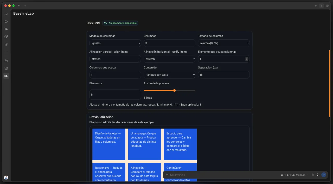The height and width of the screenshot is (184, 333).
Task: Click the Una navegación que se adapta card
Action: [144, 144]
